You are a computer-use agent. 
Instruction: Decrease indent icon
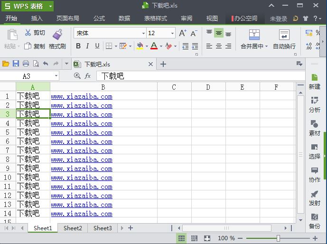click(186, 46)
